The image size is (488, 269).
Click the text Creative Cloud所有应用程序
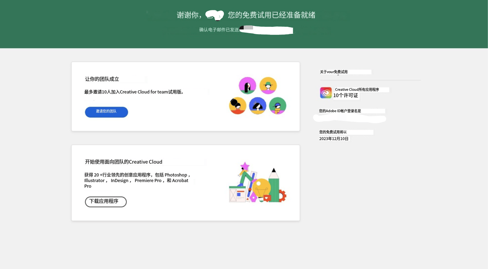point(357,89)
